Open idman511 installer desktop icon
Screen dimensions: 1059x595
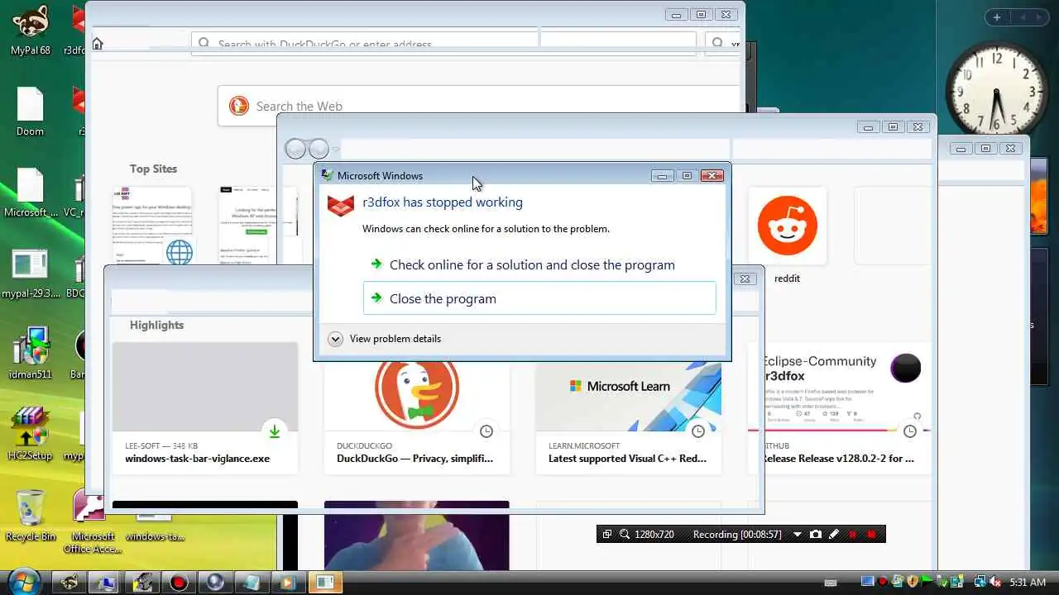(31, 354)
